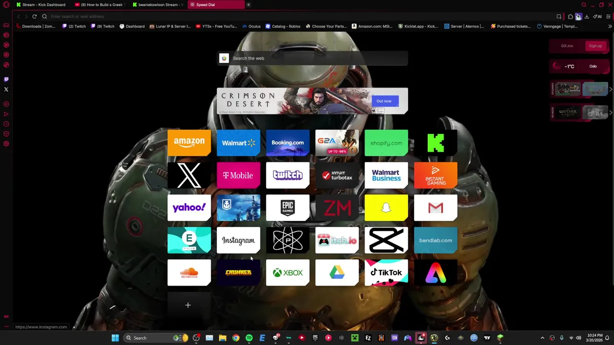Open the extensions cube icon
Image resolution: width=614 pixels, height=345 pixels.
pos(570,16)
